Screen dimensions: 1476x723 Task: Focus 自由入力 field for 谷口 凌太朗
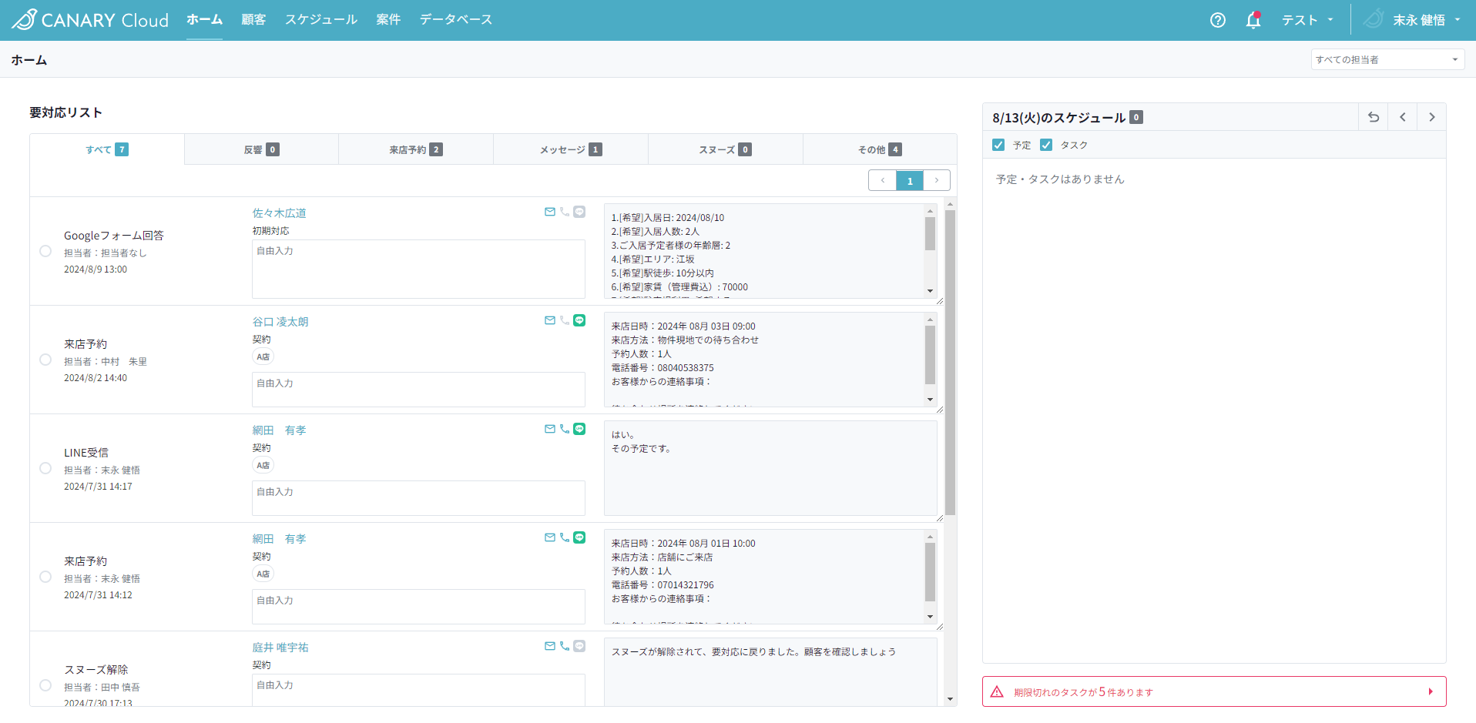[x=418, y=390]
